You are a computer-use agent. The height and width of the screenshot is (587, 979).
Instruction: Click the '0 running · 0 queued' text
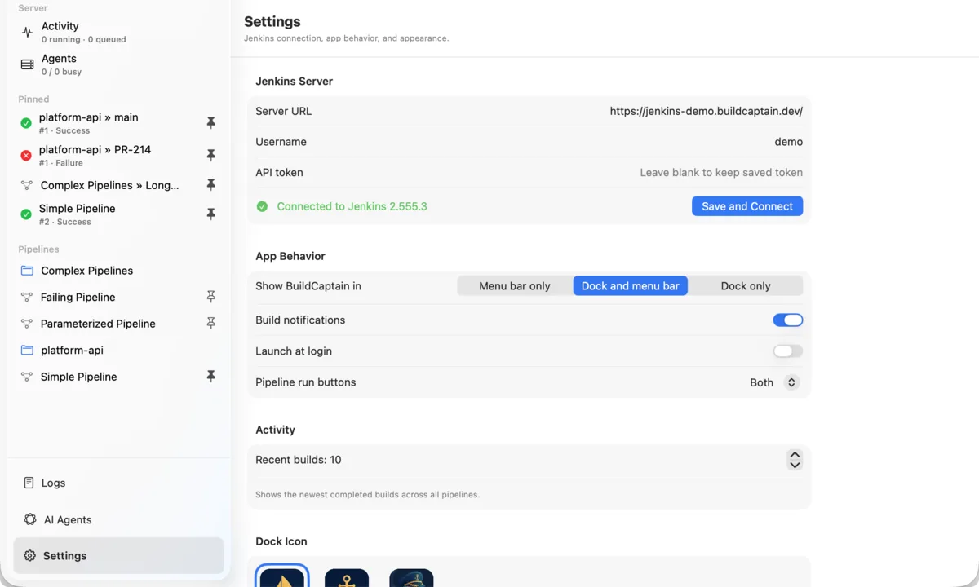point(84,39)
